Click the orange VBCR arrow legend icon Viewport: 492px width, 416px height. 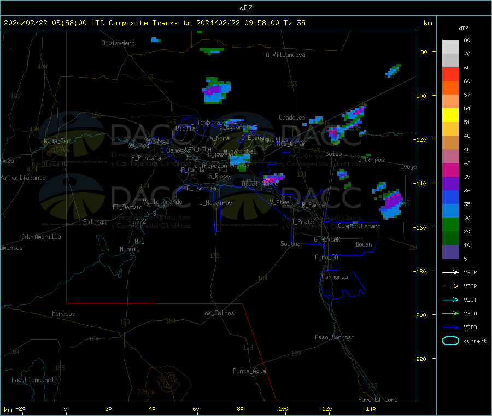[450, 286]
